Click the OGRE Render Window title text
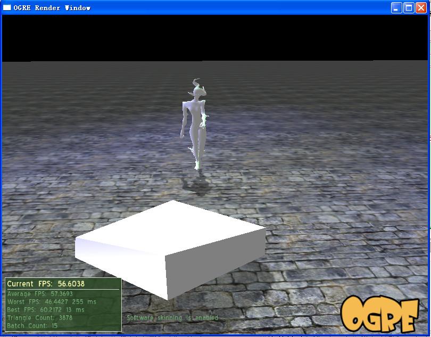The width and height of the screenshot is (431, 337). tap(52, 7)
